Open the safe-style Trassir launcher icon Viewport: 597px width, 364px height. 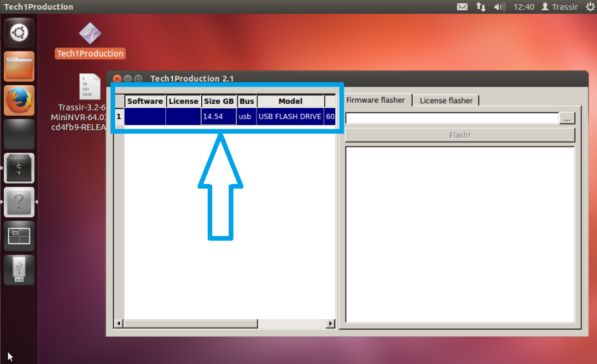coord(19,168)
